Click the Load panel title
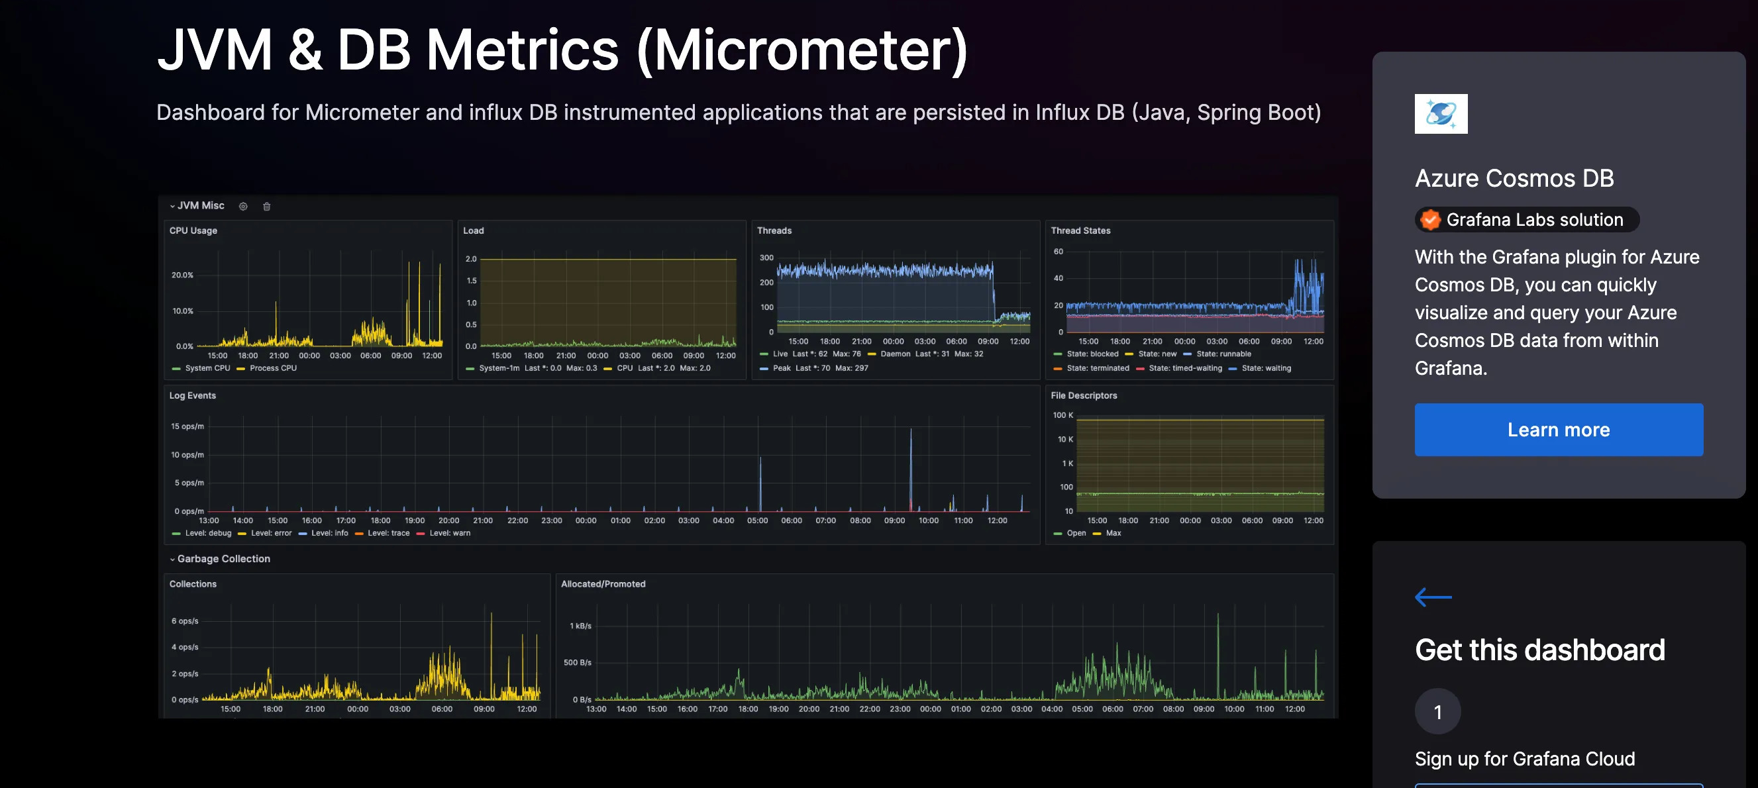This screenshot has height=788, width=1758. 474,230
